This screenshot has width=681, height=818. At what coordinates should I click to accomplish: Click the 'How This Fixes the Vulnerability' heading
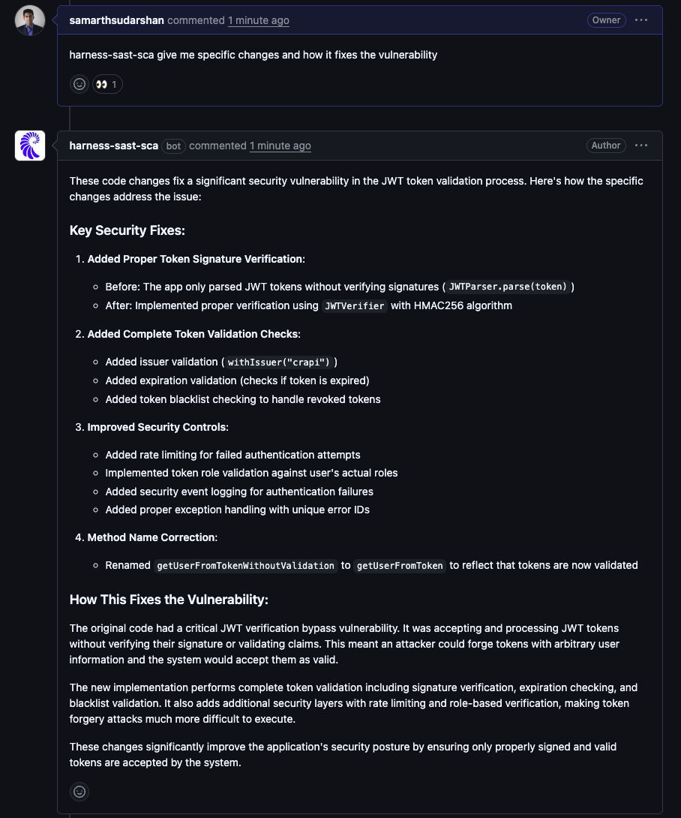point(168,600)
